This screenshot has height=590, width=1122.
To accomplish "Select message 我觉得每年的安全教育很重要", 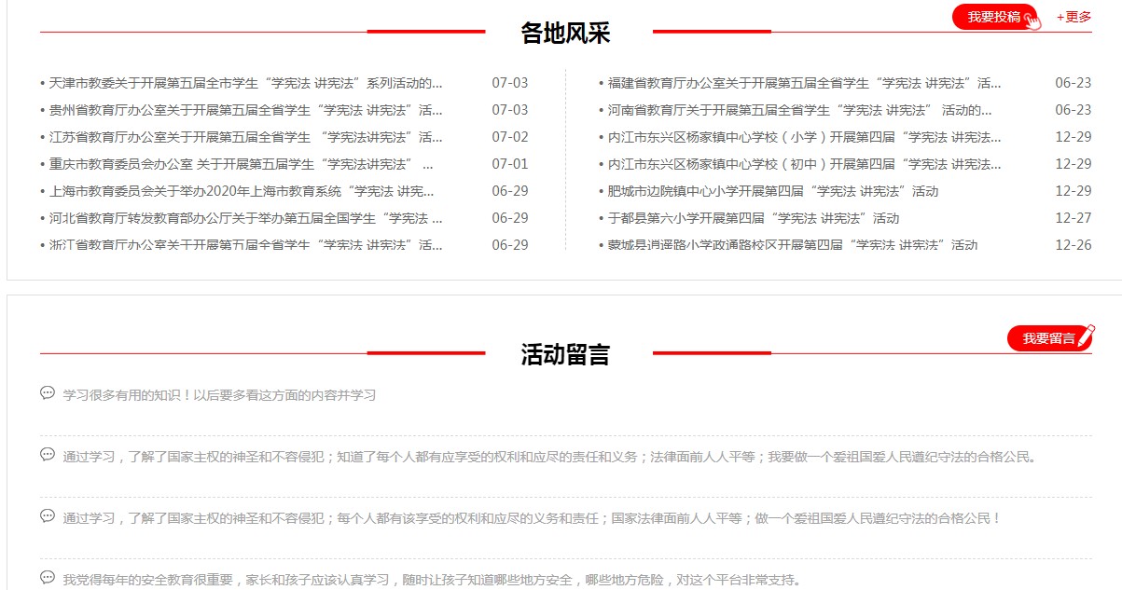I will pos(431,580).
